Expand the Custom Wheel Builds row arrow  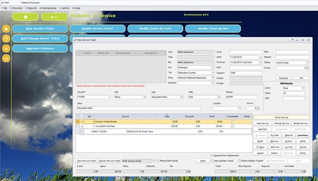pos(82,122)
